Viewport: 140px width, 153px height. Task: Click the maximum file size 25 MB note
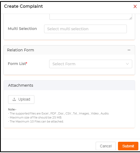click(x=35, y=117)
